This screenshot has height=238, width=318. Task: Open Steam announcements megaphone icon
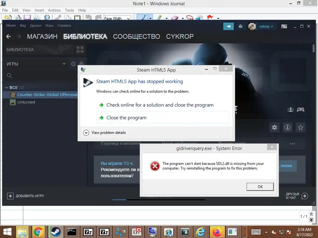[x=229, y=26]
